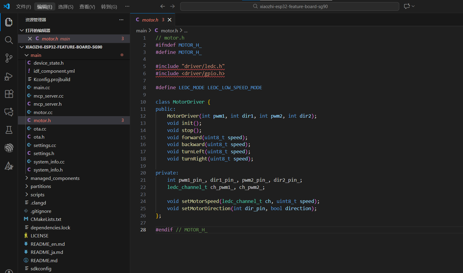Screen dimensions: 463x273
Task: Open the ESP-IDF Espressif icon
Action: pos(9,148)
